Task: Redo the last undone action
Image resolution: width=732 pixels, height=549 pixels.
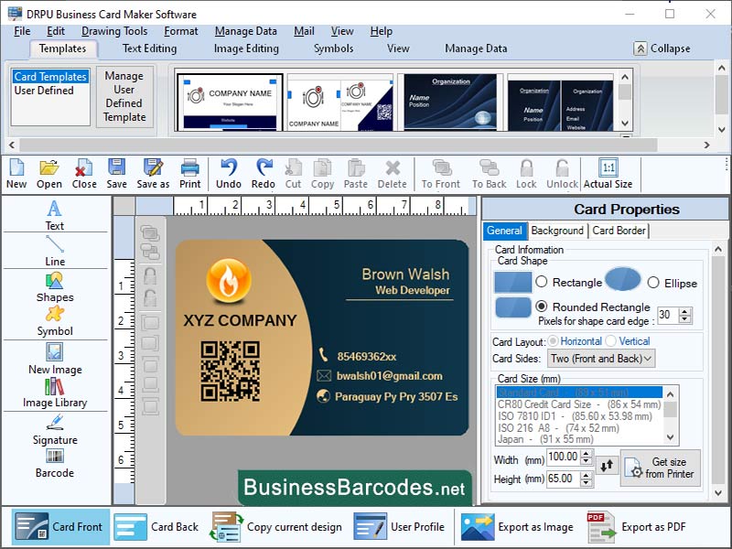Action: 264,173
